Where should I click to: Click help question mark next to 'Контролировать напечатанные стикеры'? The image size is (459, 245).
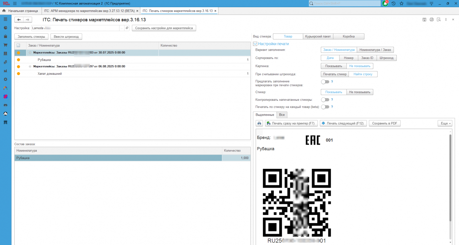click(x=332, y=100)
